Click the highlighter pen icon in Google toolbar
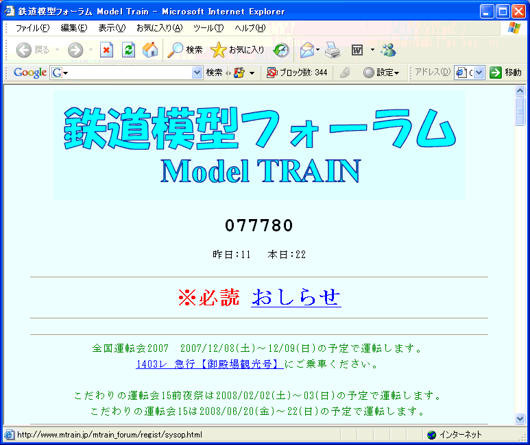The height and width of the screenshot is (445, 530). coord(344,73)
